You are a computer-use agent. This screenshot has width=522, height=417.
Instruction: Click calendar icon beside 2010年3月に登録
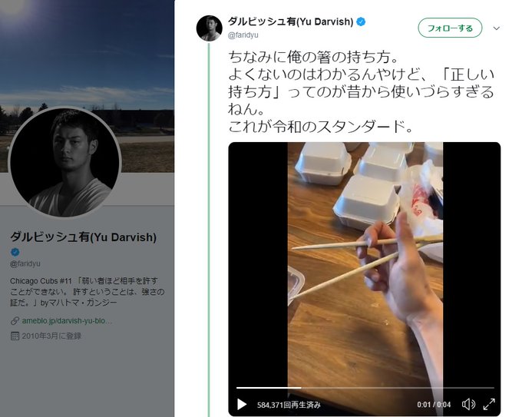[15, 336]
